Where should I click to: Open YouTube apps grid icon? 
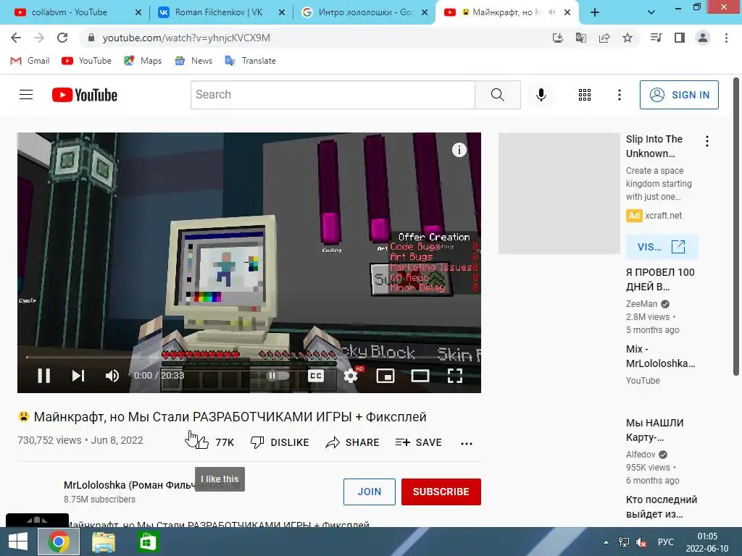(585, 95)
